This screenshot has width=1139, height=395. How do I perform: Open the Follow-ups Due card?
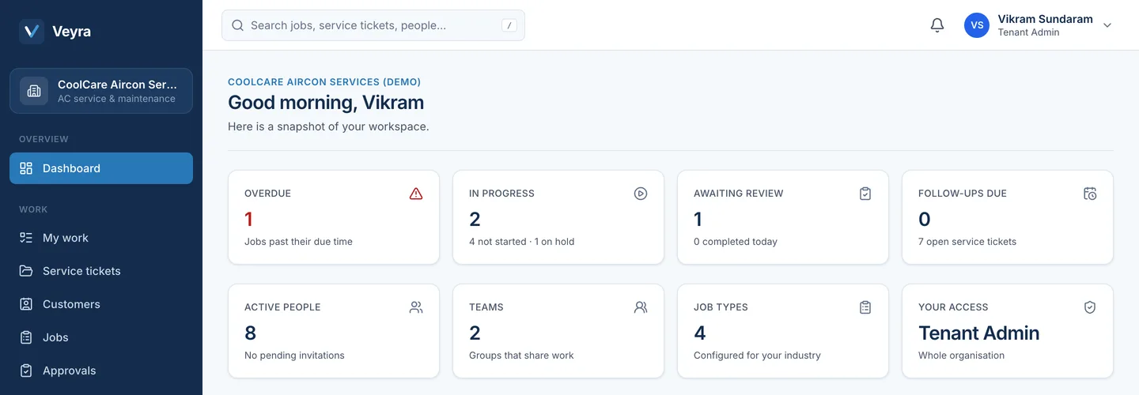[1008, 217]
